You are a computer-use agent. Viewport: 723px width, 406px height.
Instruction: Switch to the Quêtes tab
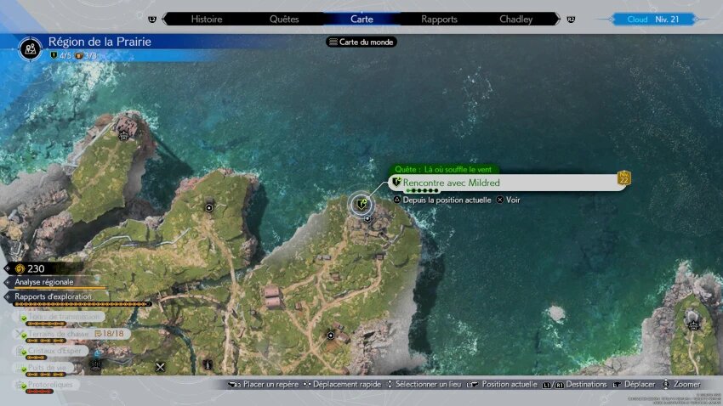284,20
